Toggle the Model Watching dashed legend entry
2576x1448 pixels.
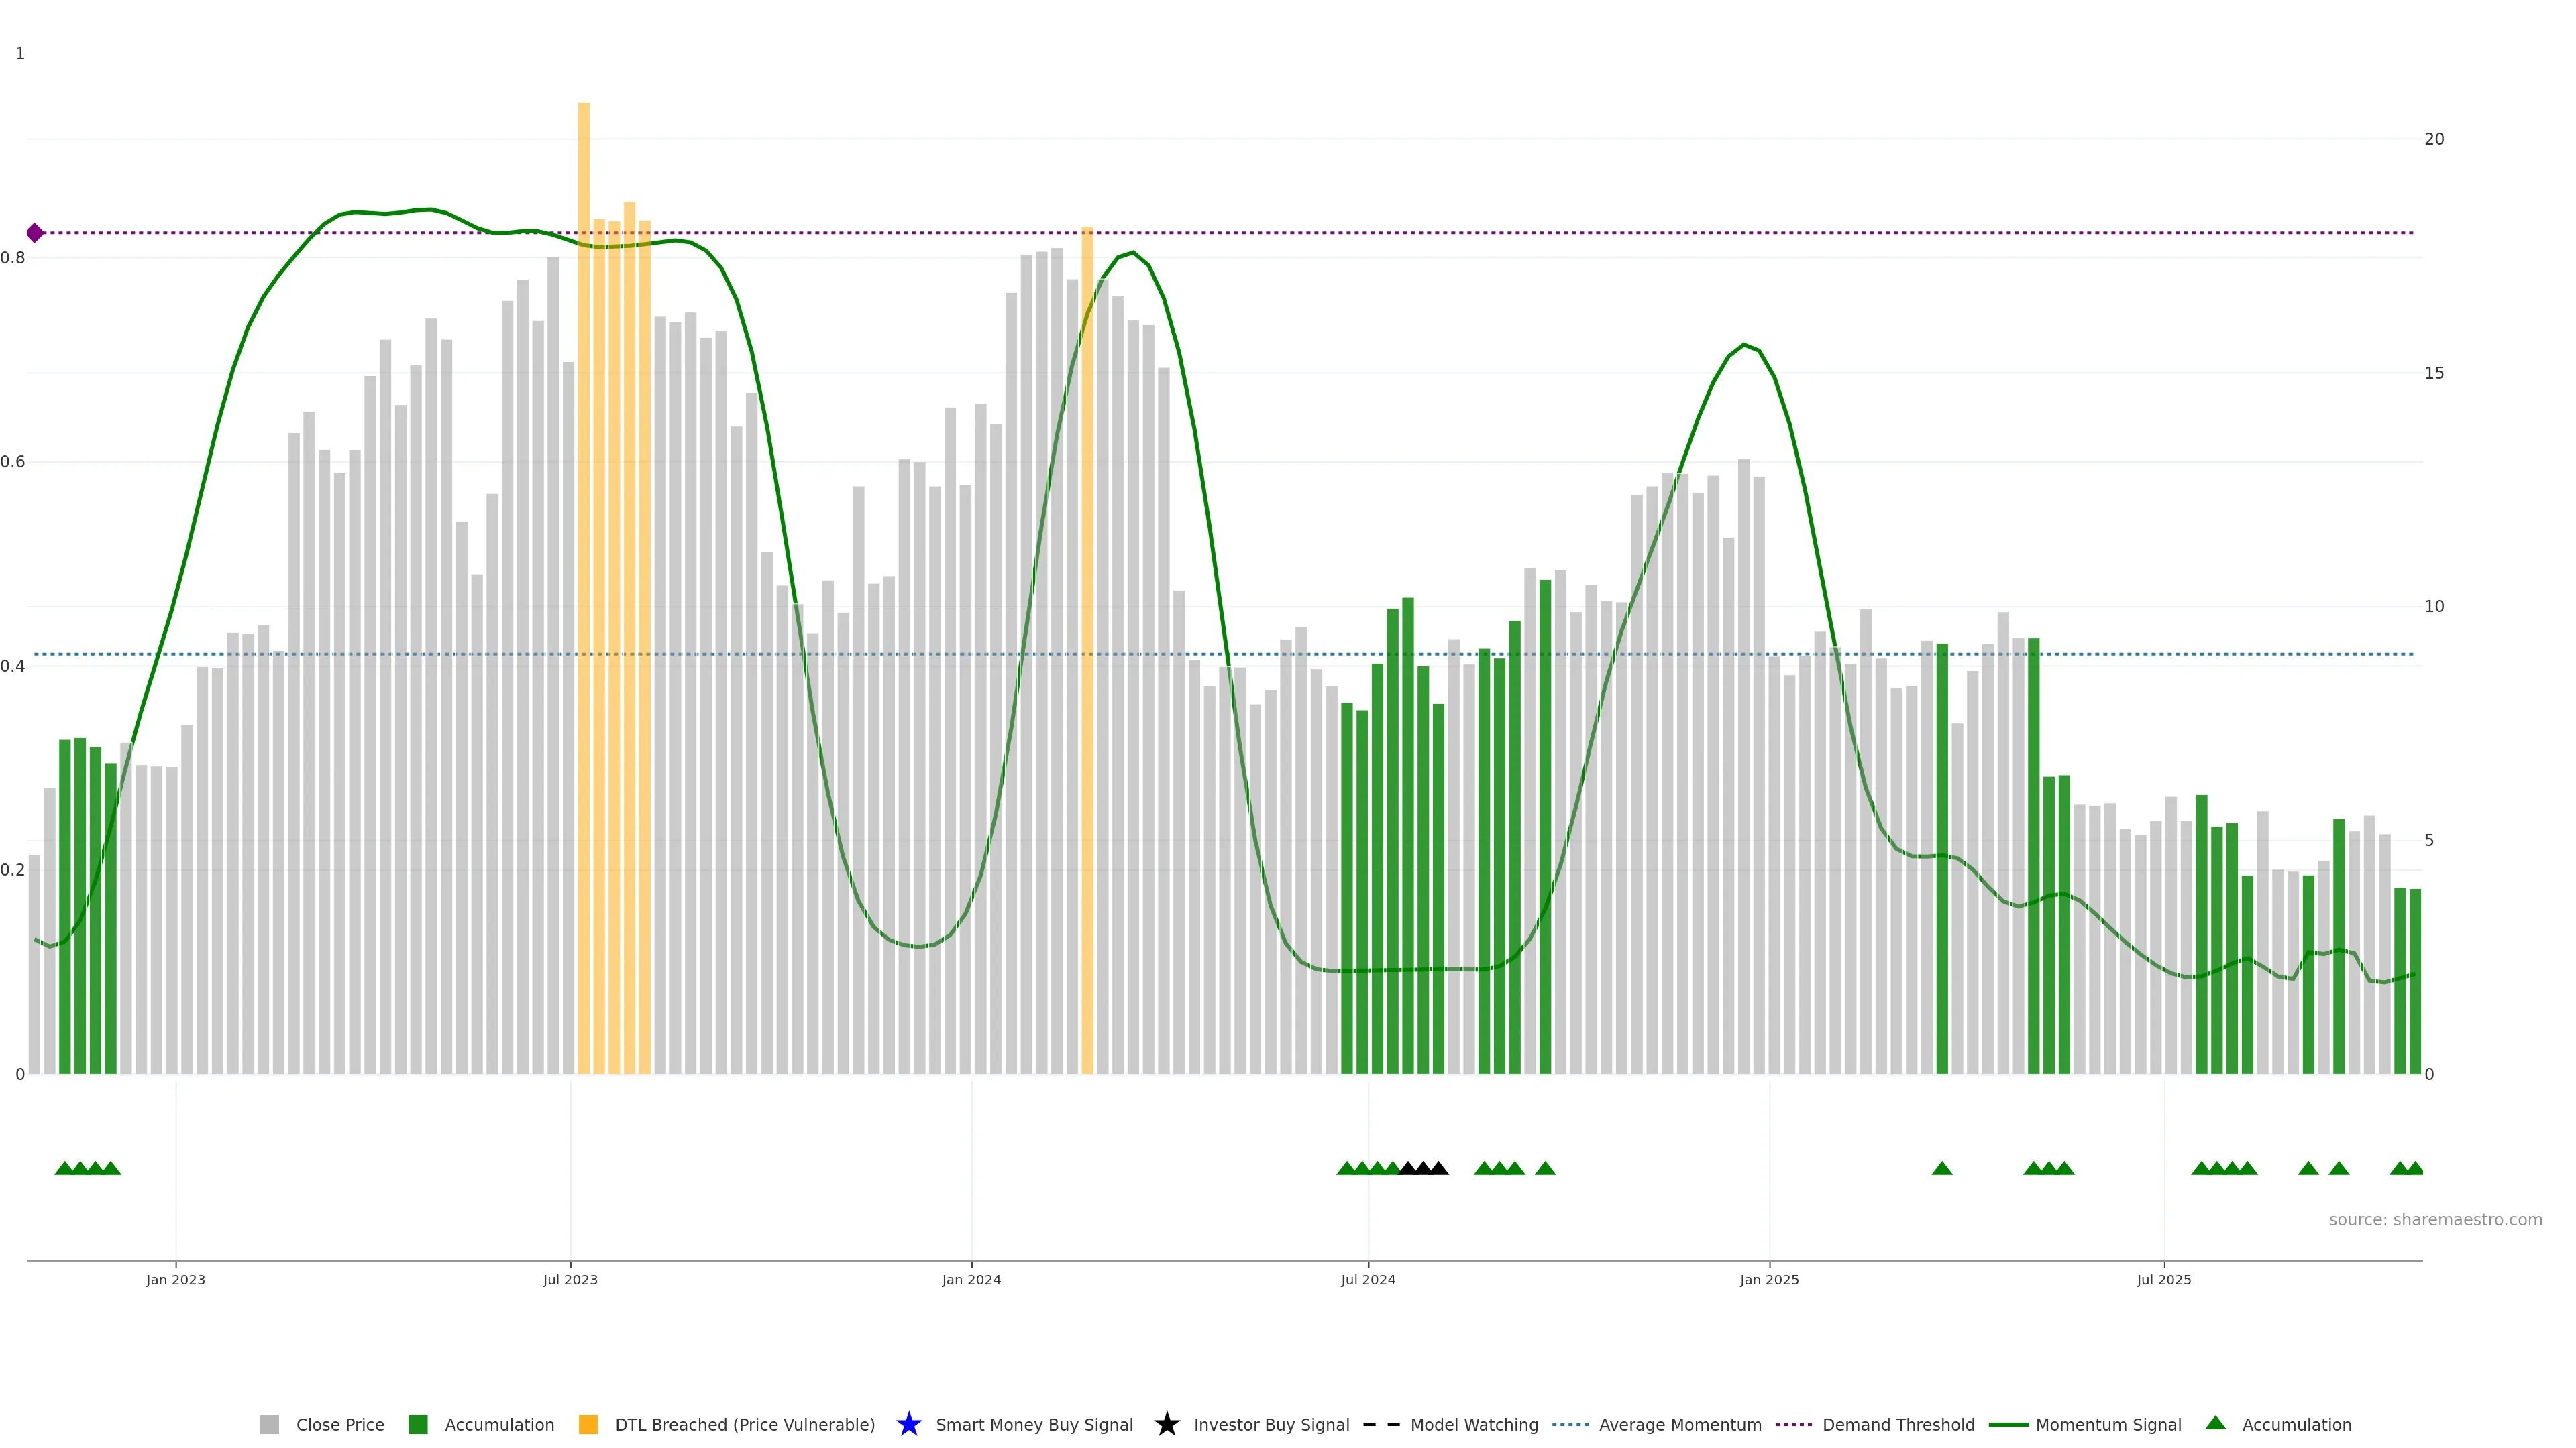(x=1381, y=1424)
